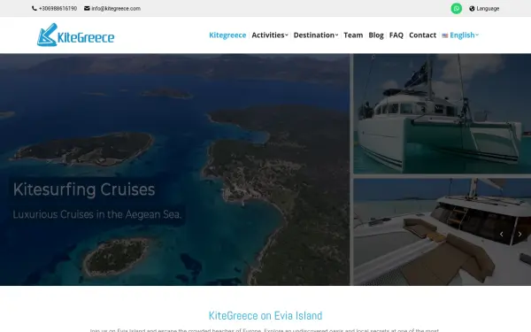Click the catamaran deck lounge photo

tap(442, 232)
